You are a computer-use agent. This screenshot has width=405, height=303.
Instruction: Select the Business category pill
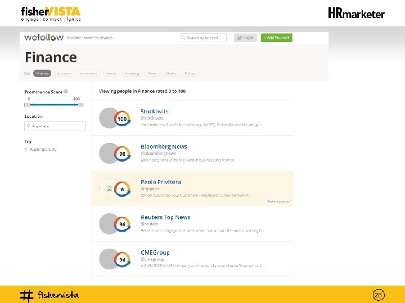[64, 73]
